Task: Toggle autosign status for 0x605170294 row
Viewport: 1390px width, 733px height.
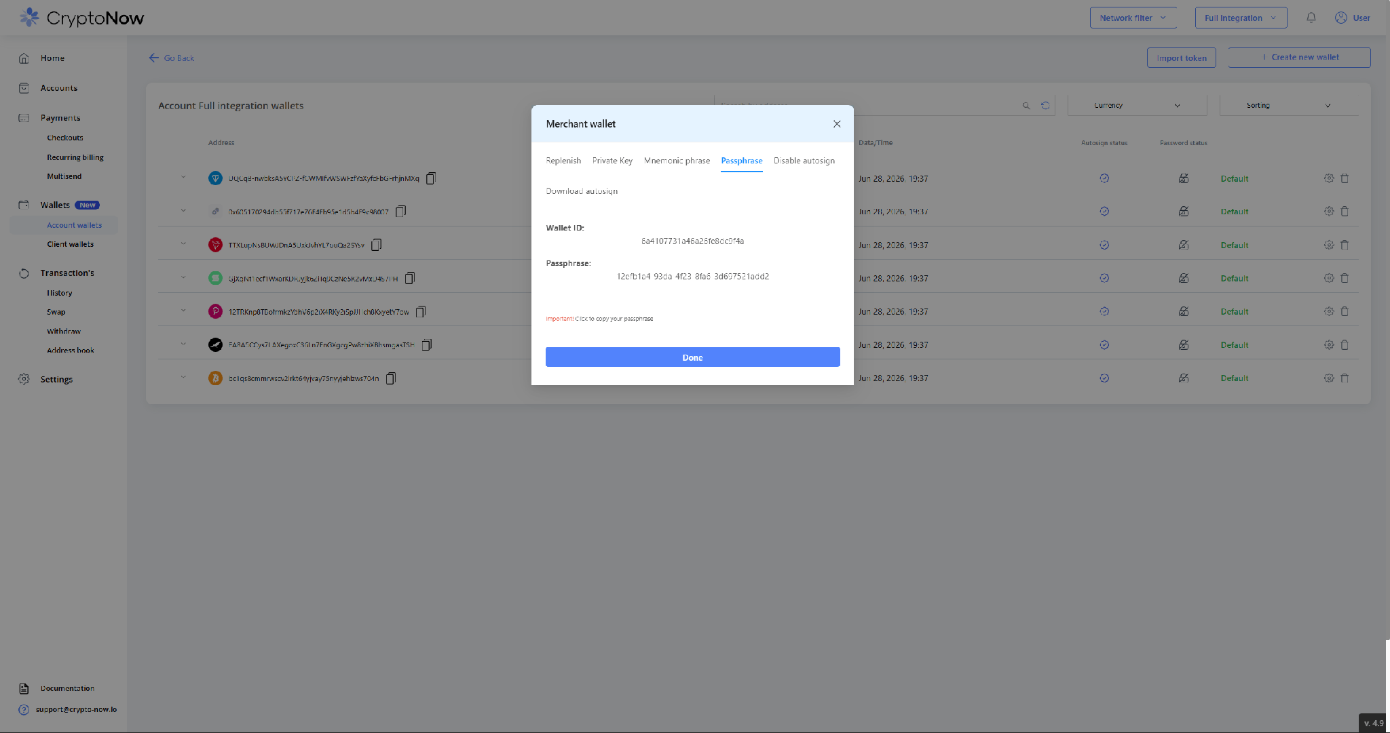Action: (x=1104, y=212)
